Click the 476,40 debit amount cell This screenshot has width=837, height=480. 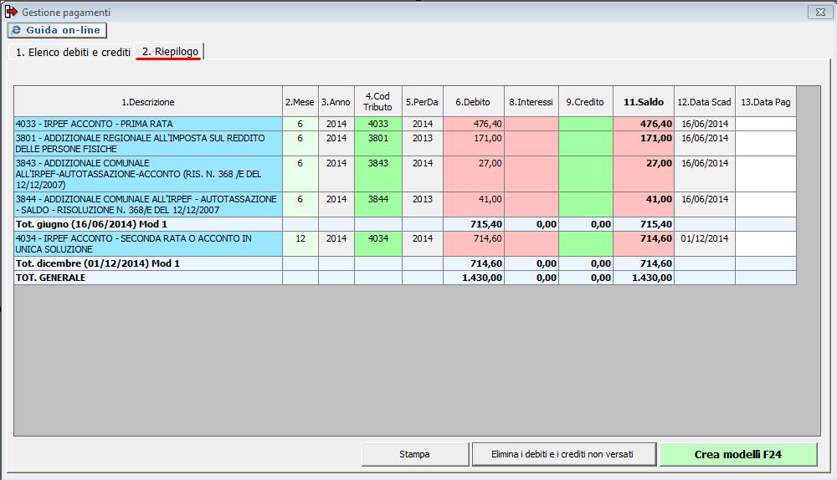pos(473,124)
